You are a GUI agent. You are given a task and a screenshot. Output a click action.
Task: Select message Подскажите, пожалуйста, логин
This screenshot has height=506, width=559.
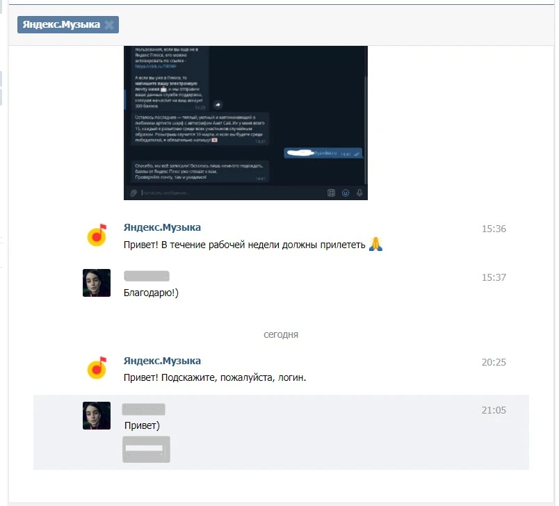pyautogui.click(x=215, y=377)
